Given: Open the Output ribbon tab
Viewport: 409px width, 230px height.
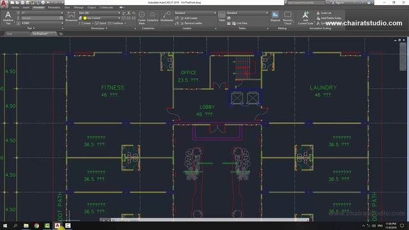Looking at the screenshot, I should click(x=91, y=8).
